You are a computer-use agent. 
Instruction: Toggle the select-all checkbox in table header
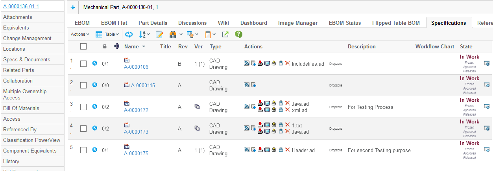tap(83, 46)
